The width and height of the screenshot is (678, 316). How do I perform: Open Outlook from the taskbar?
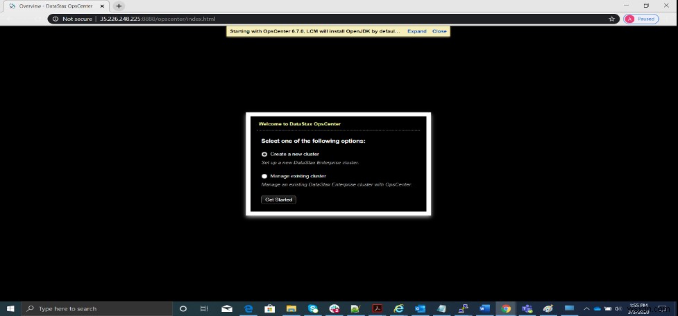click(x=421, y=308)
